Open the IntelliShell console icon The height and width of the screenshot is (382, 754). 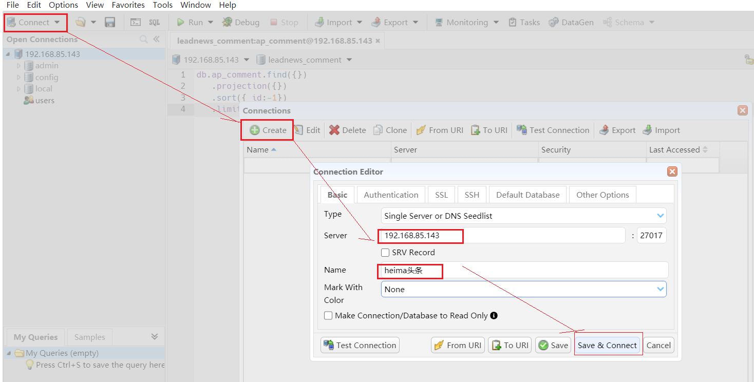tap(136, 23)
